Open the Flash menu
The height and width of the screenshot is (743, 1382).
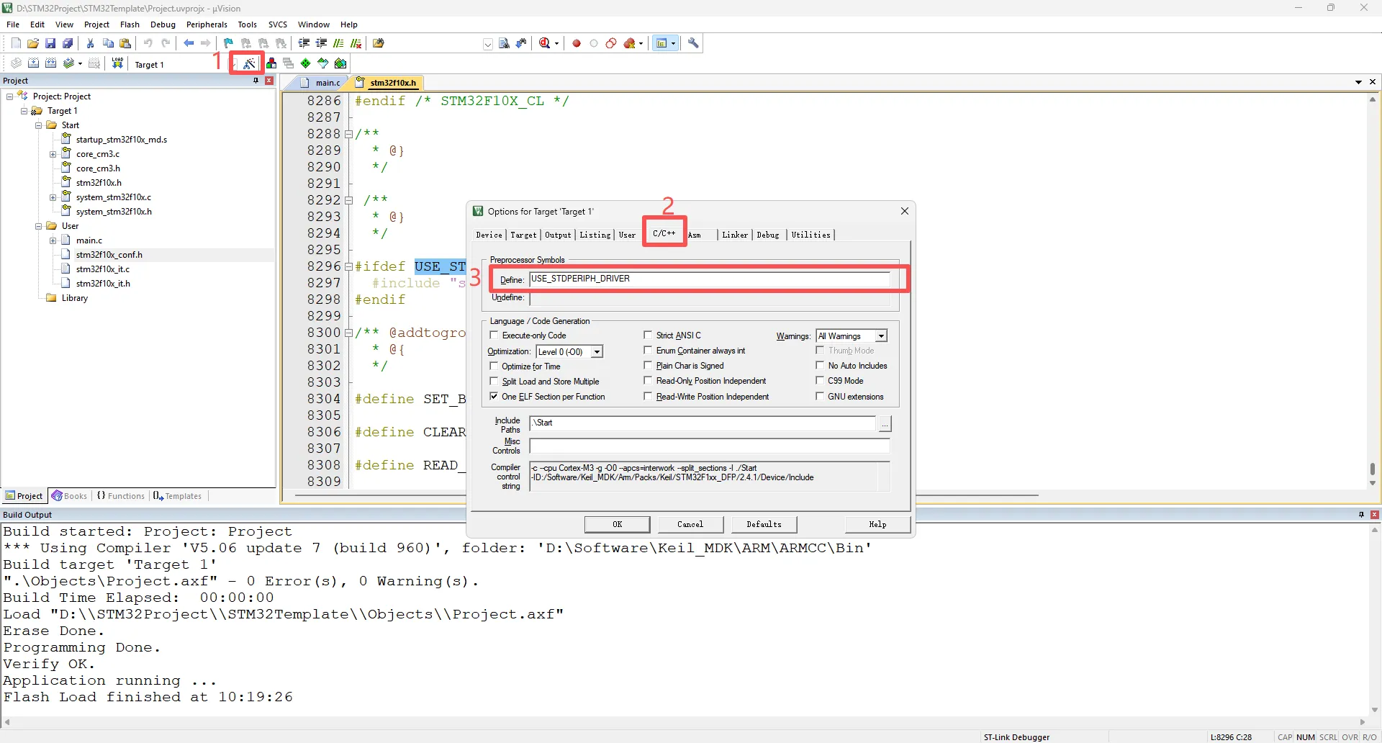pyautogui.click(x=130, y=24)
